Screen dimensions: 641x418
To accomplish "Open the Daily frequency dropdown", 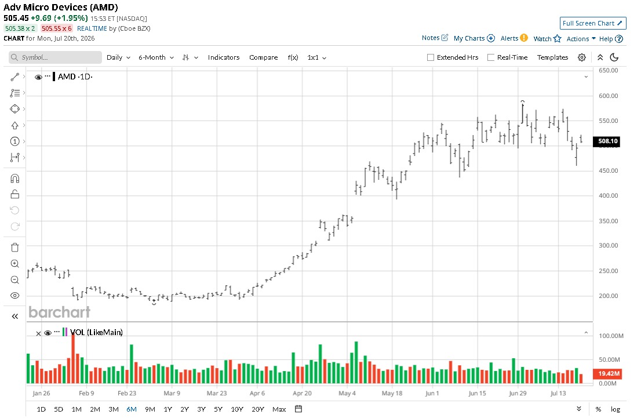I will pos(119,57).
